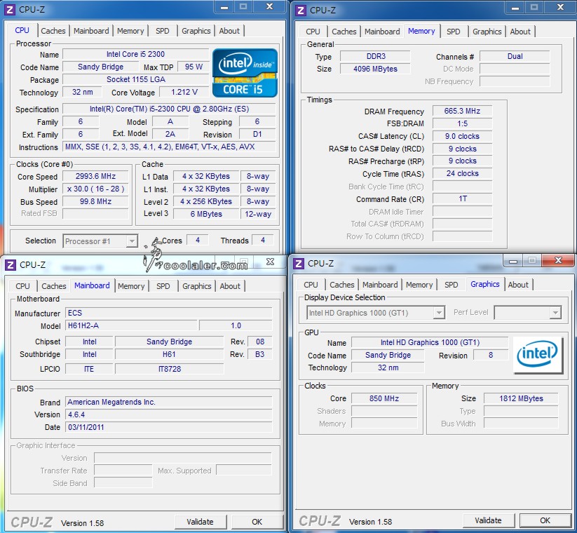577x533 pixels.
Task: Open the Perf Level dropdown
Action: (528, 313)
